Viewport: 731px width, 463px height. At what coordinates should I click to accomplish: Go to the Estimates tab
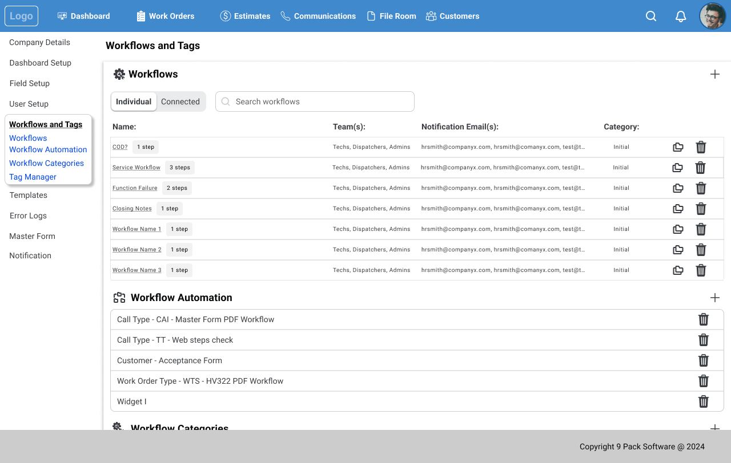[x=246, y=16]
